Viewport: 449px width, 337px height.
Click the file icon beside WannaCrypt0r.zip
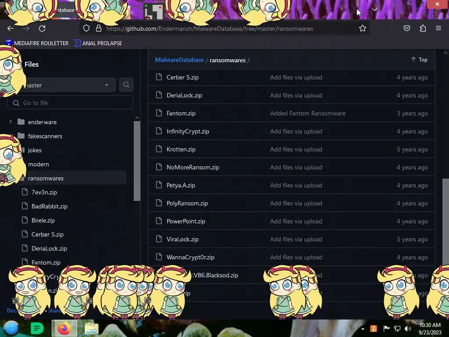pos(159,257)
